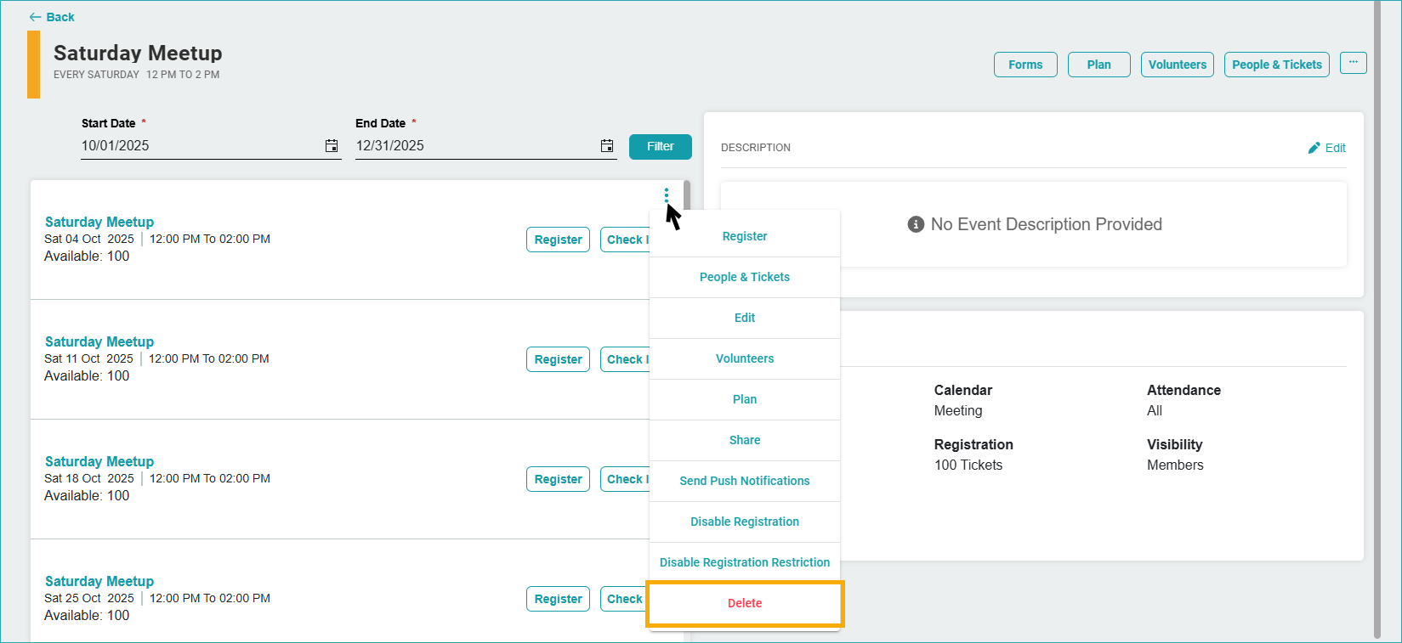Click Disable Registration Restriction menu entry
The image size is (1402, 643).
click(745, 562)
